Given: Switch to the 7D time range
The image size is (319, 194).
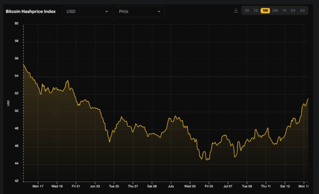Looking at the screenshot, I should pyautogui.click(x=256, y=11).
